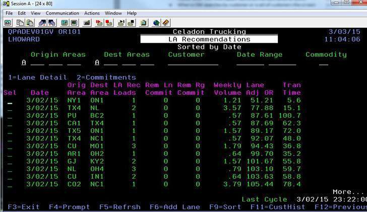Click the Help index toolbar icon
Viewport: 367px width, 212px height.
coord(165,23)
